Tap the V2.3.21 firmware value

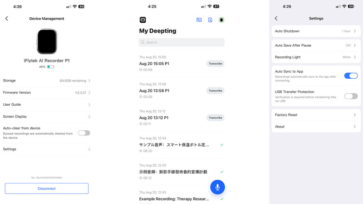(x=81, y=93)
